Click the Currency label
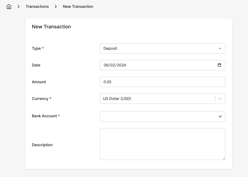Screen dimensions: 248x177 (x=40, y=98)
